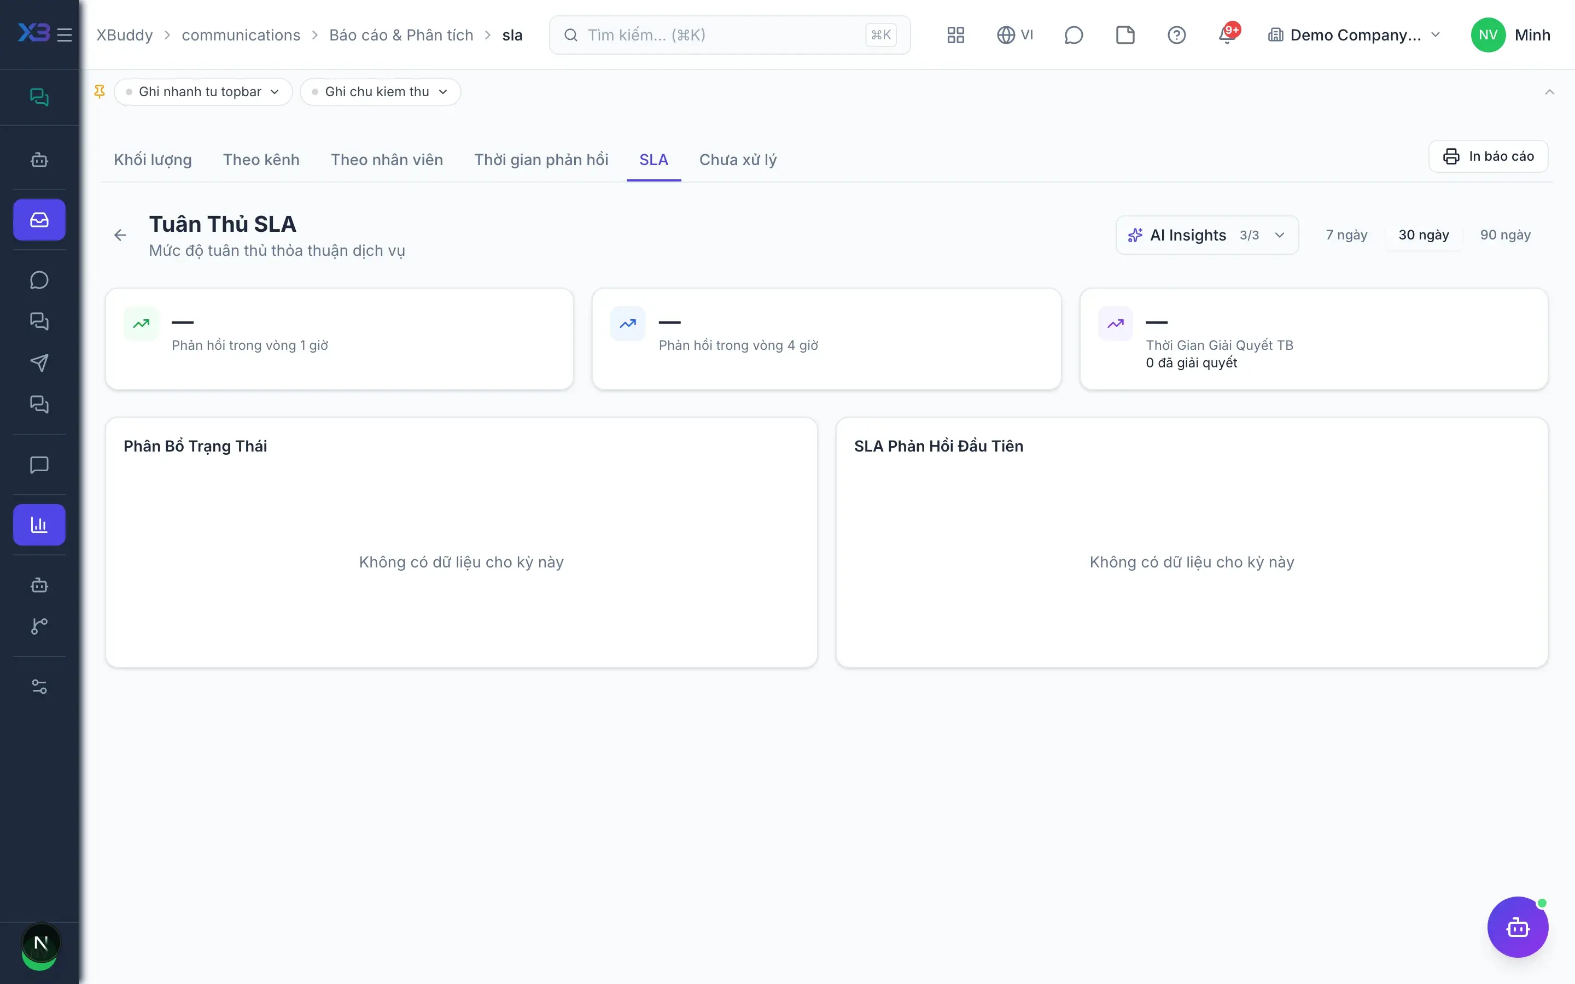Open the help question mark icon
This screenshot has height=984, width=1575.
click(x=1177, y=35)
